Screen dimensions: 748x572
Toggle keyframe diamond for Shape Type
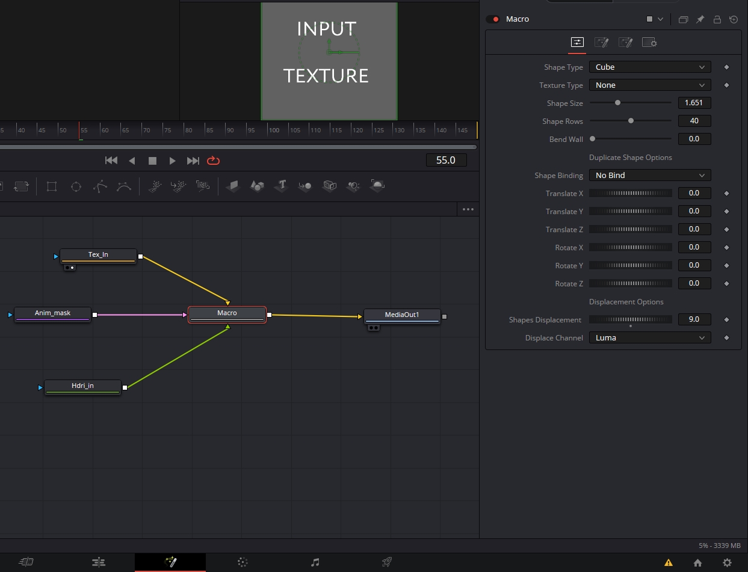tap(726, 67)
